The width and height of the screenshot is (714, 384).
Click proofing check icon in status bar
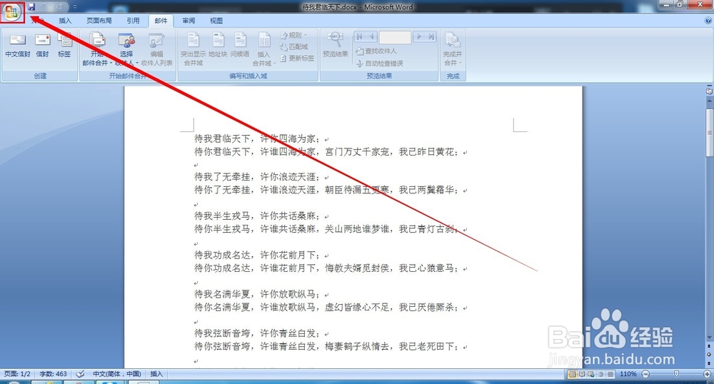80,374
